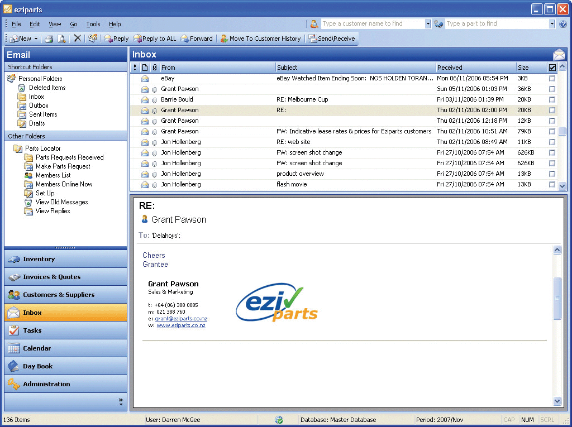Click the Outbox folder icon
Screen dimensions: 572x427
pyautogui.click(x=22, y=105)
